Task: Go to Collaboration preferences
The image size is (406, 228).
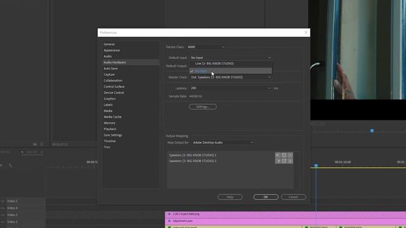Action: pyautogui.click(x=113, y=80)
